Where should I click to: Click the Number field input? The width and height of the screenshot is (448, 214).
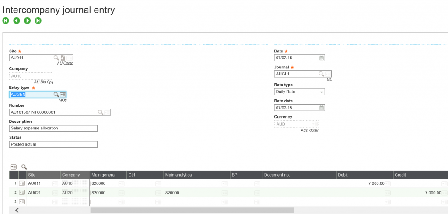click(52, 112)
